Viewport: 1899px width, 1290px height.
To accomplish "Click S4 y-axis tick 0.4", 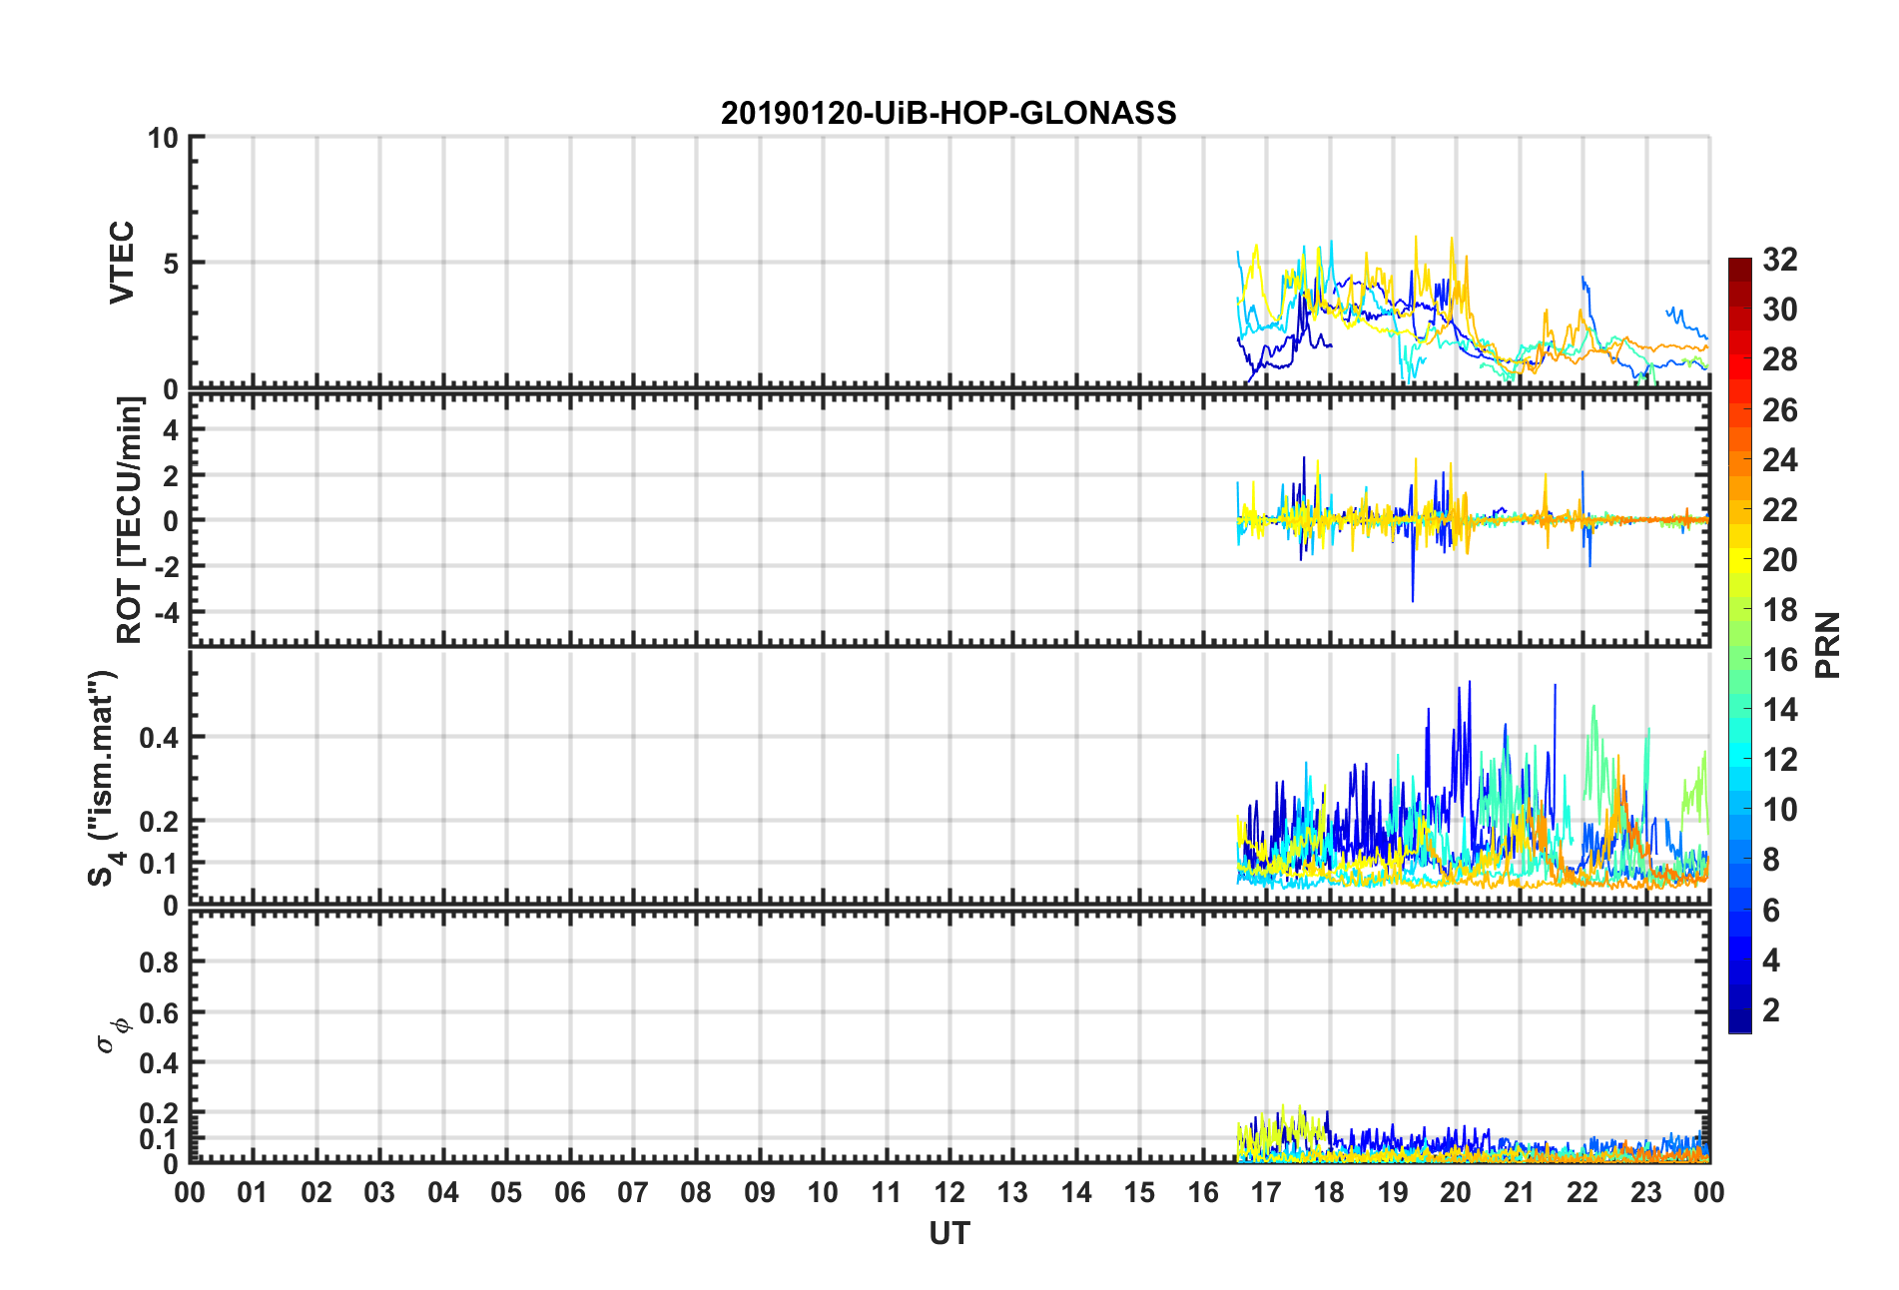I will pos(159,738).
